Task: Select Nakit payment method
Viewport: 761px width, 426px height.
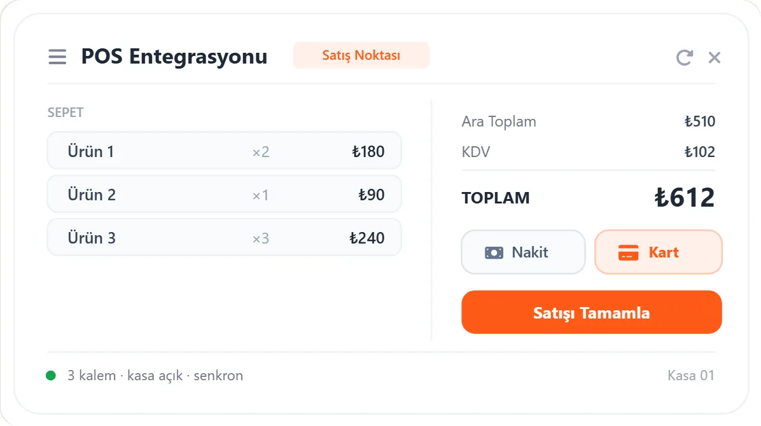Action: [523, 252]
